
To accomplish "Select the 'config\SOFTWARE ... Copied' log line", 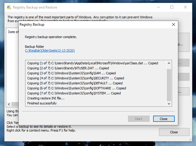I will (77, 88).
